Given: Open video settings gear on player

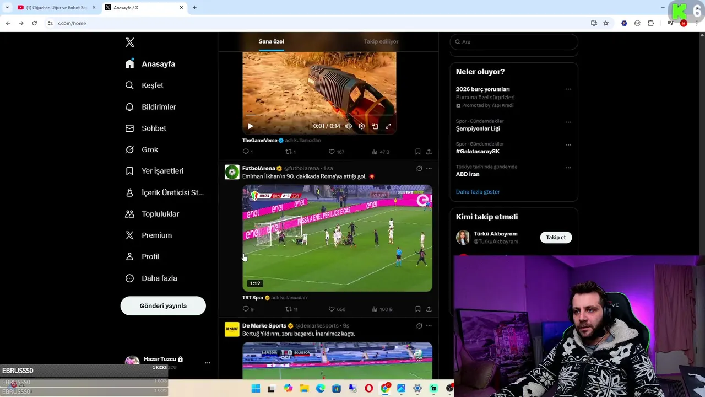Looking at the screenshot, I should (362, 126).
